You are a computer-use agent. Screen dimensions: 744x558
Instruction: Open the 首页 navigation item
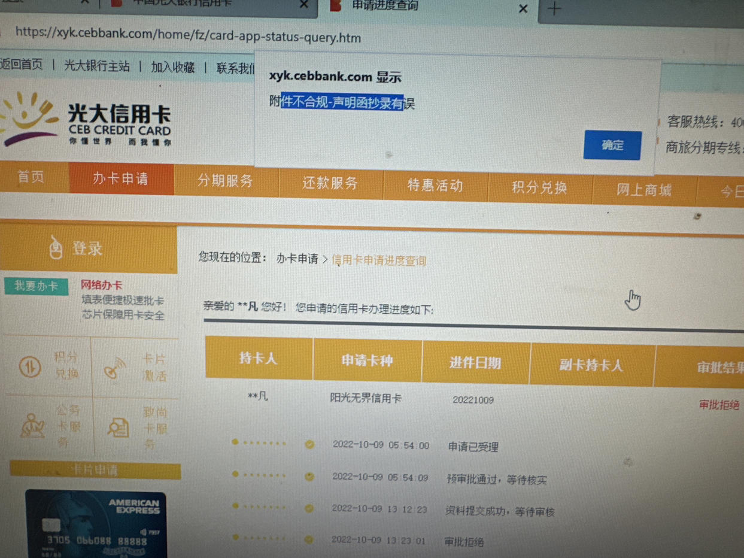[31, 177]
